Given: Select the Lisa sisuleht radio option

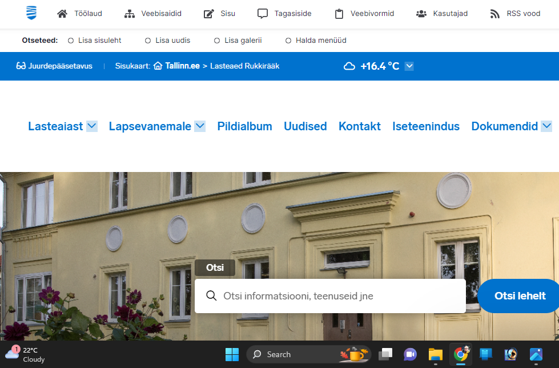Looking at the screenshot, I should click(x=70, y=41).
